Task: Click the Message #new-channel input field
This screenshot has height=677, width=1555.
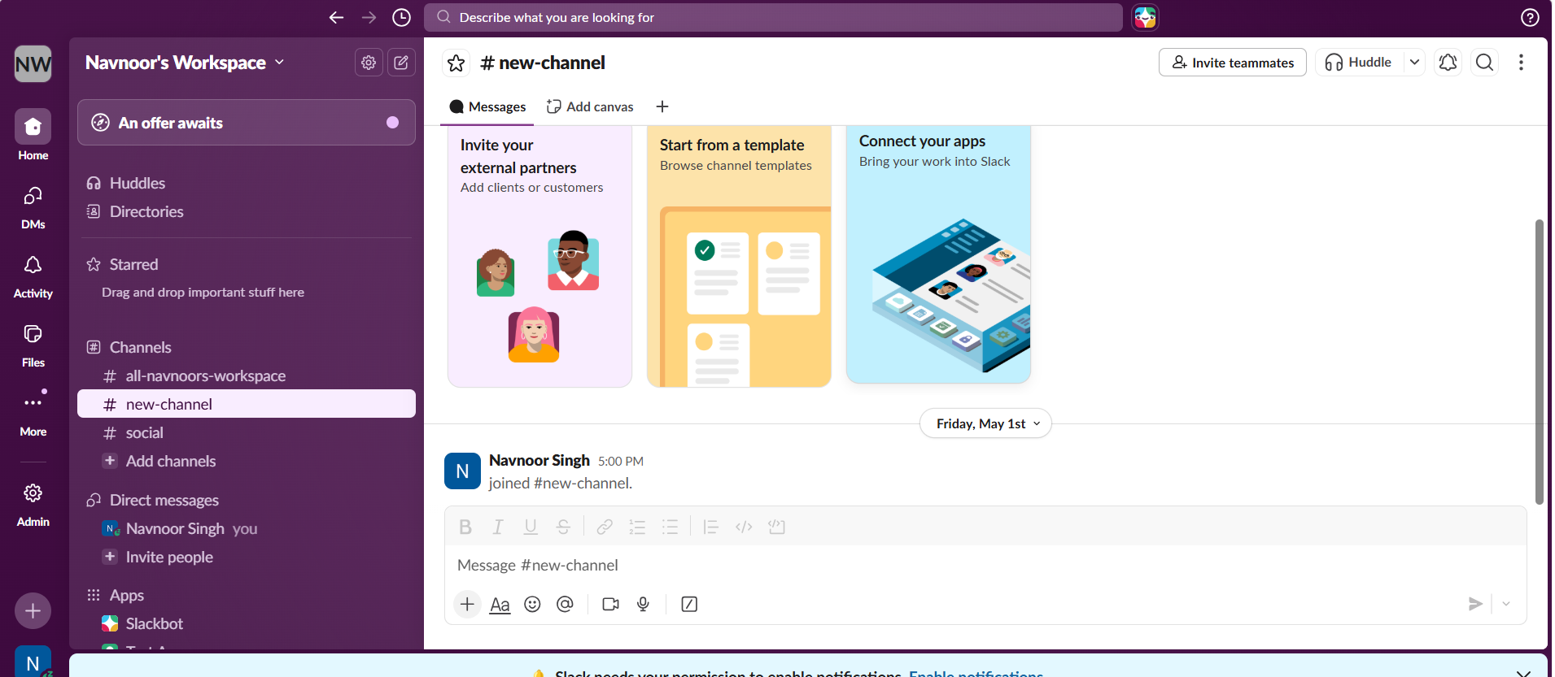Action: click(x=985, y=565)
